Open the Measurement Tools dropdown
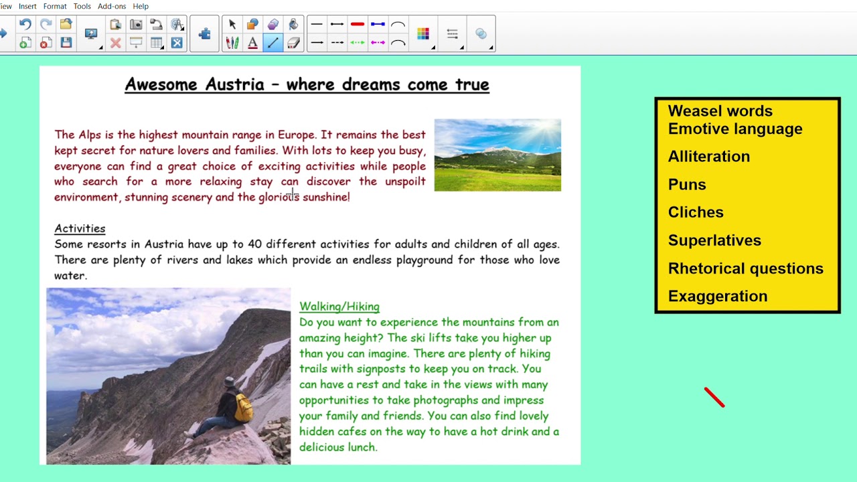 (x=177, y=25)
